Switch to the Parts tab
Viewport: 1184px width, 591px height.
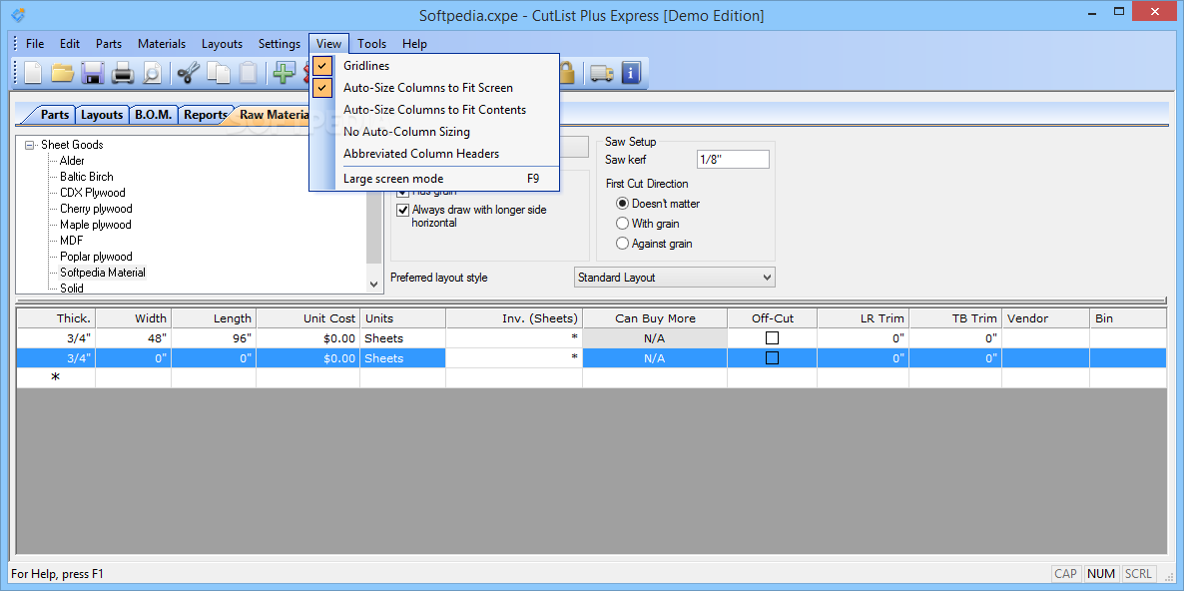pyautogui.click(x=55, y=115)
